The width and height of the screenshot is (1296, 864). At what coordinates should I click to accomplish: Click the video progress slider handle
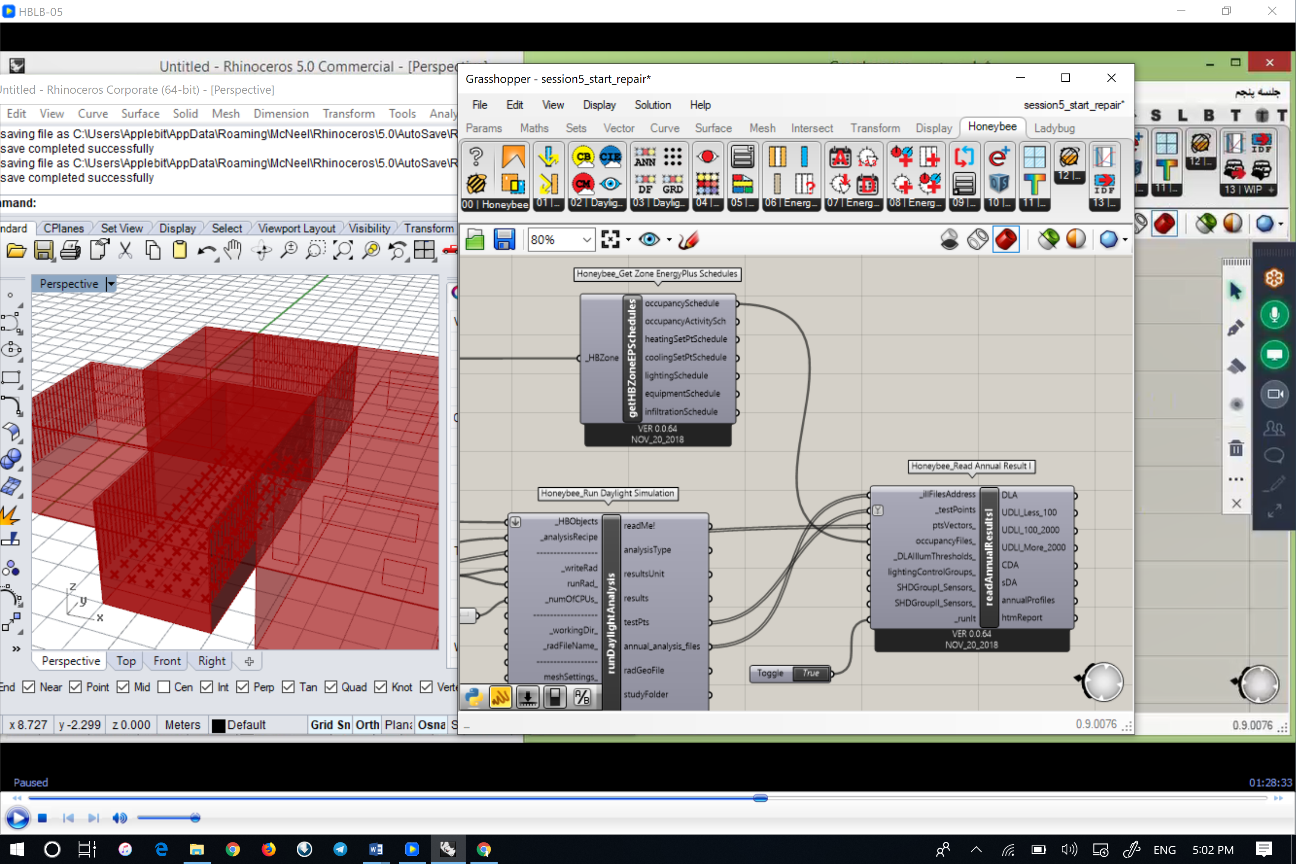click(760, 798)
